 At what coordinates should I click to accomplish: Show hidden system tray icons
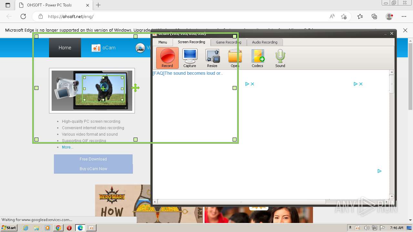pyautogui.click(x=350, y=227)
